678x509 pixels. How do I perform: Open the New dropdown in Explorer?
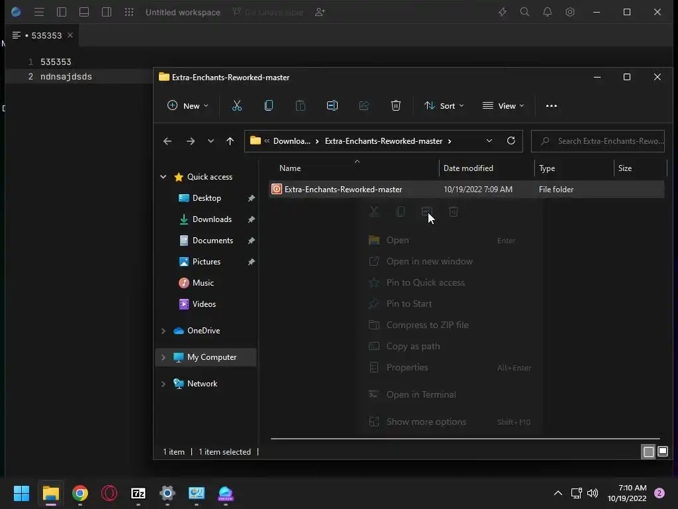pos(187,105)
